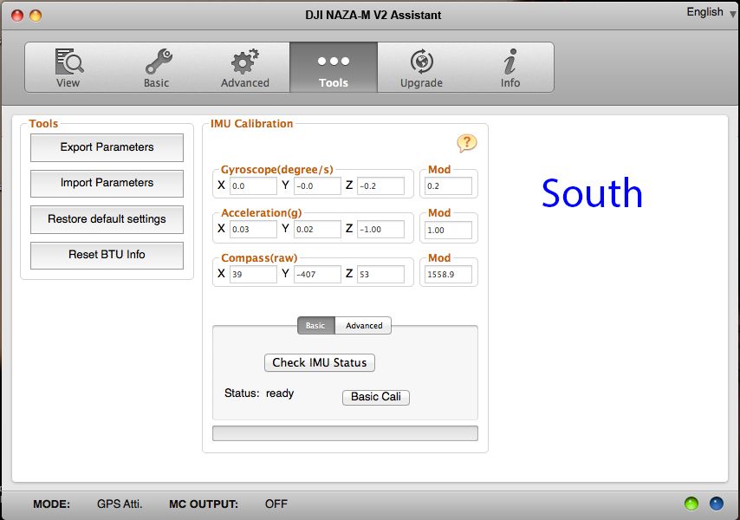This screenshot has height=520, width=740.
Task: Click the MC OUTPUT 'OFF' value
Action: coord(276,504)
